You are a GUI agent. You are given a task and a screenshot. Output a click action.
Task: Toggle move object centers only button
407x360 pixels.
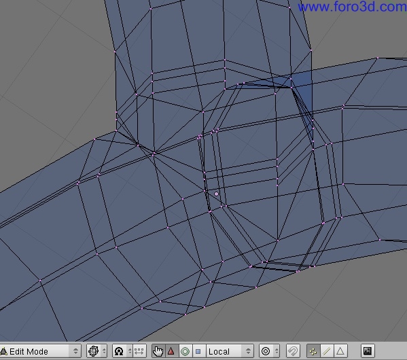click(140, 351)
